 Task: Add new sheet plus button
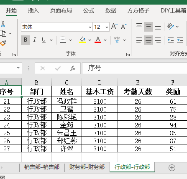pyautogui.click(x=172, y=168)
